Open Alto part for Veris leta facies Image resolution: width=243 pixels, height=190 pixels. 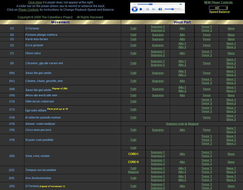click(182, 39)
